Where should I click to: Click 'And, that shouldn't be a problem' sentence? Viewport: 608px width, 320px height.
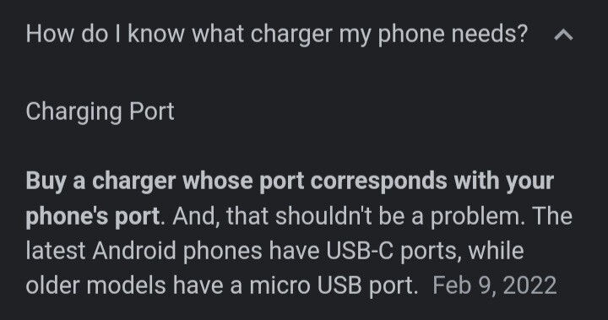pyautogui.click(x=349, y=216)
